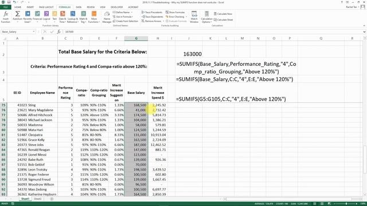Click Remove Arrows button
This screenshot has height=206, width=367.
point(151,21)
